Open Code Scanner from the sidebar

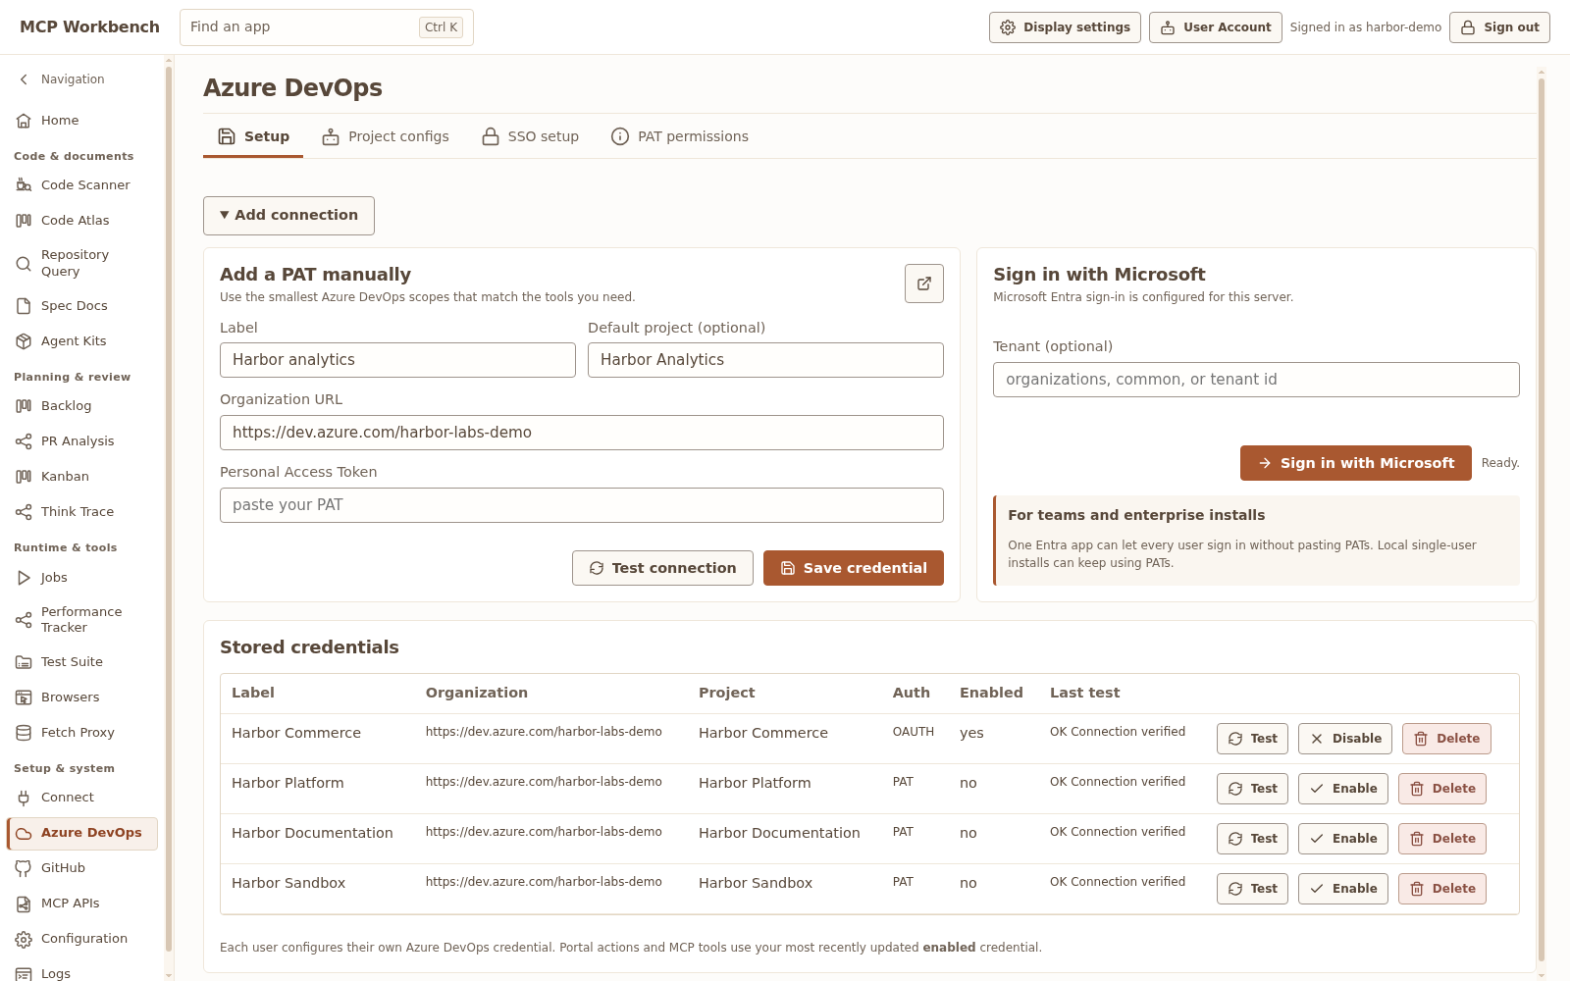82,185
